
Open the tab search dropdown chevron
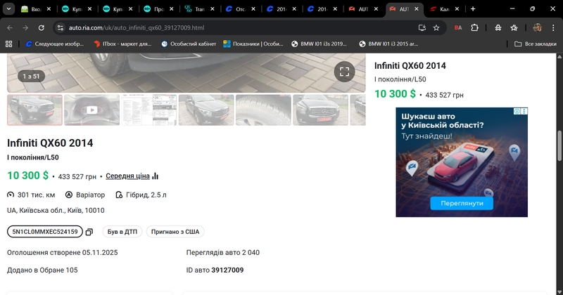click(x=8, y=9)
